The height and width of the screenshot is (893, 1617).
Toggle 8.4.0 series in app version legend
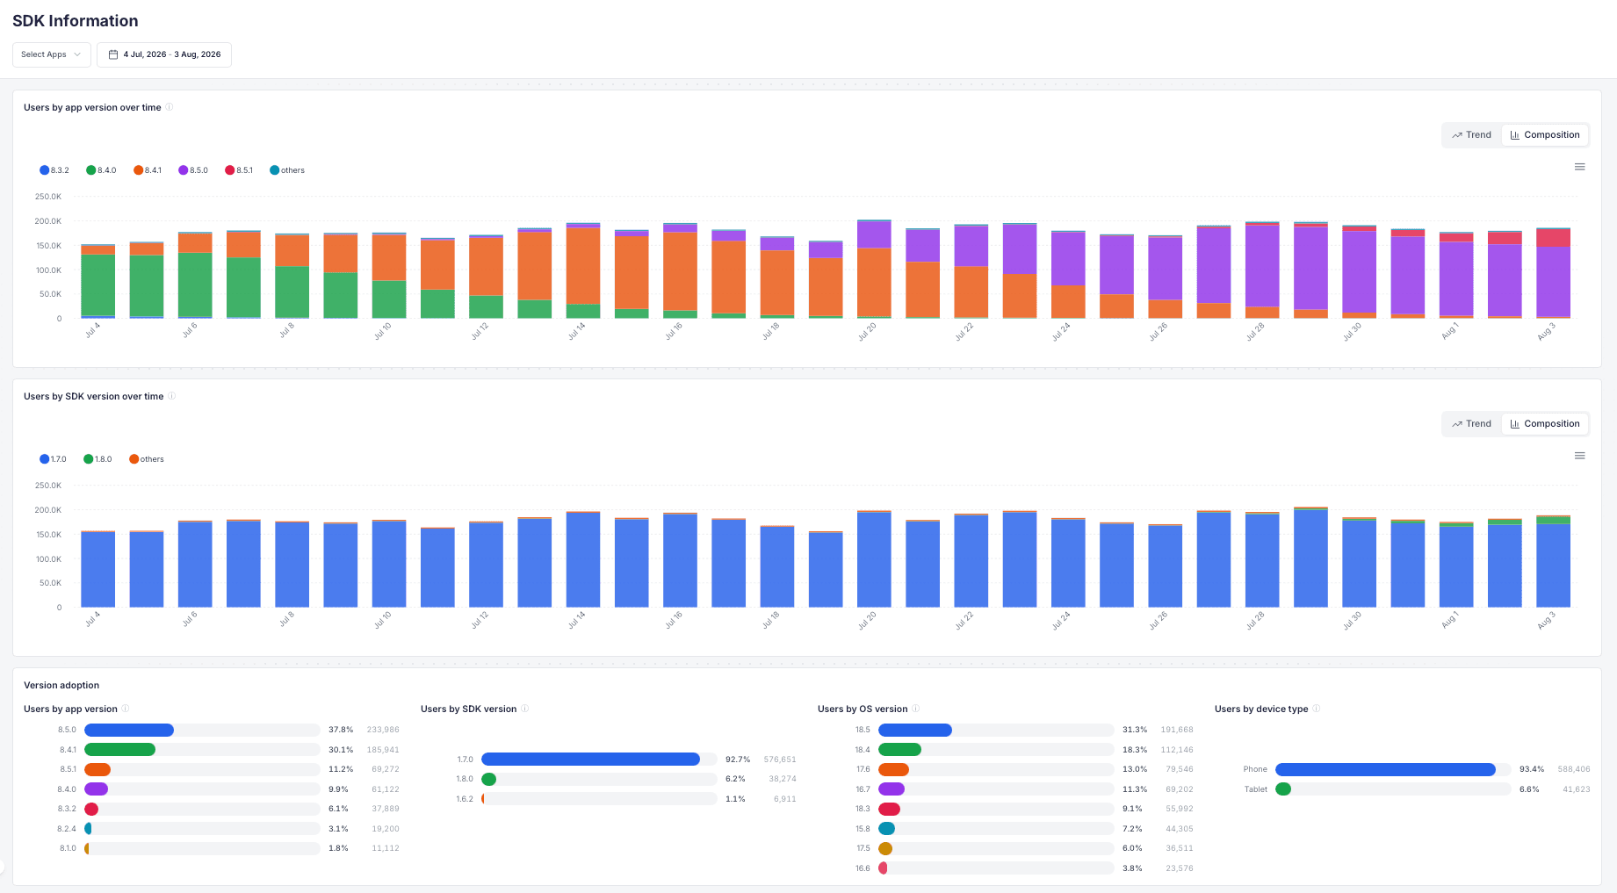(x=101, y=170)
